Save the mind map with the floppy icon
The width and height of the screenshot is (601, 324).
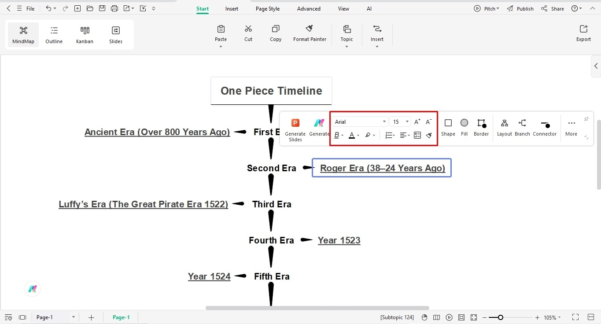pos(102,8)
